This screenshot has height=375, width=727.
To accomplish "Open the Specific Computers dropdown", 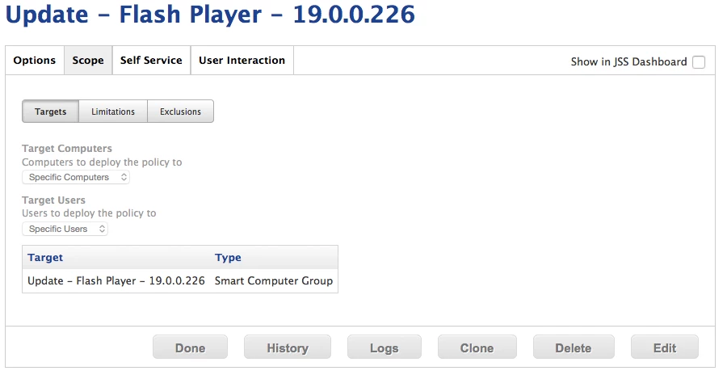I will pyautogui.click(x=76, y=177).
